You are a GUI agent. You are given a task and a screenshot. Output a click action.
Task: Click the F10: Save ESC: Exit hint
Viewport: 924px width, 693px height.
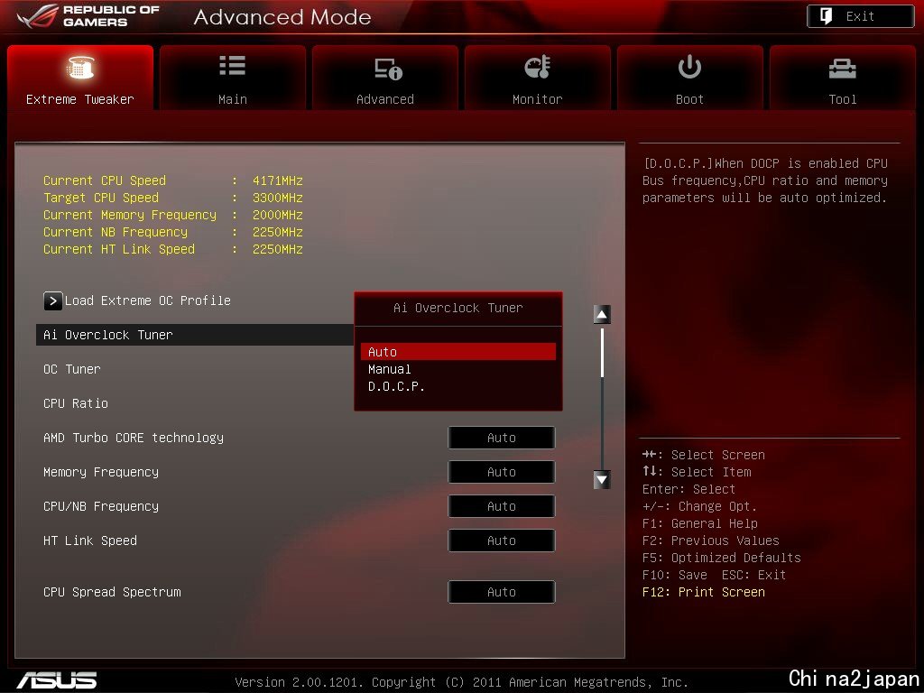(x=715, y=575)
